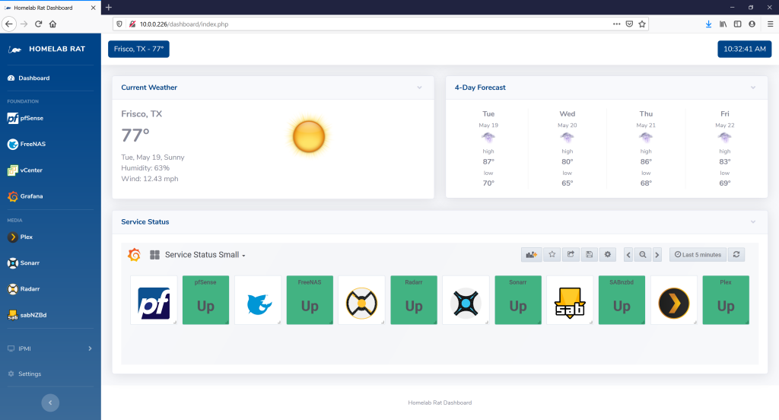Collapse the sidebar with round arrow button

tap(50, 402)
